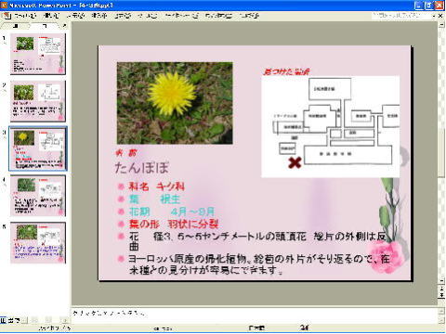Select slide 1 thumbnail
This screenshot has width=446, height=334.
(x=38, y=54)
